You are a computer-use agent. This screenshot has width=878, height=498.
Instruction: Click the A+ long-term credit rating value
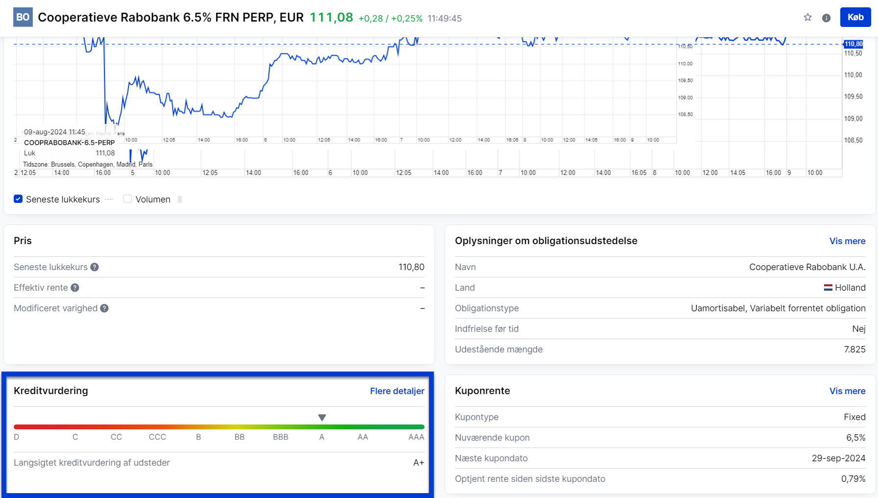[419, 463]
